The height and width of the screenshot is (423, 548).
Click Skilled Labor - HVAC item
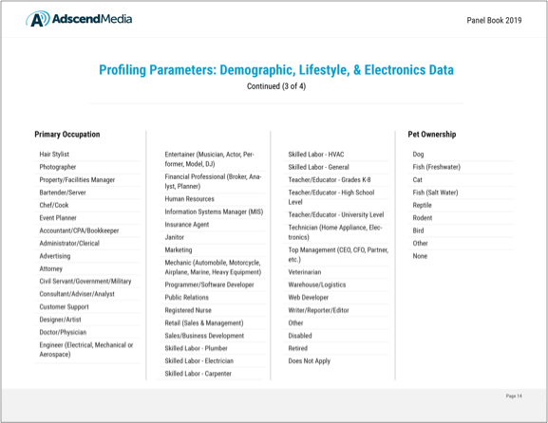pos(316,155)
